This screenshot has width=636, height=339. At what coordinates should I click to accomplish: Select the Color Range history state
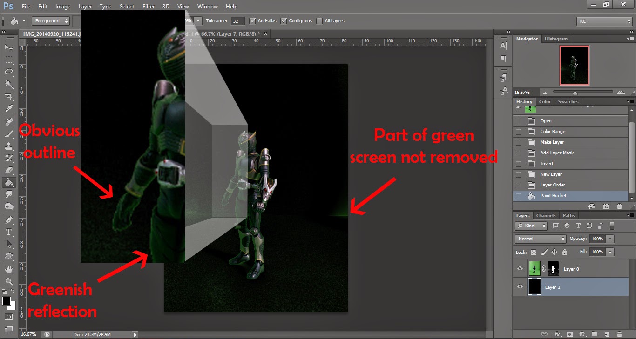(x=552, y=131)
